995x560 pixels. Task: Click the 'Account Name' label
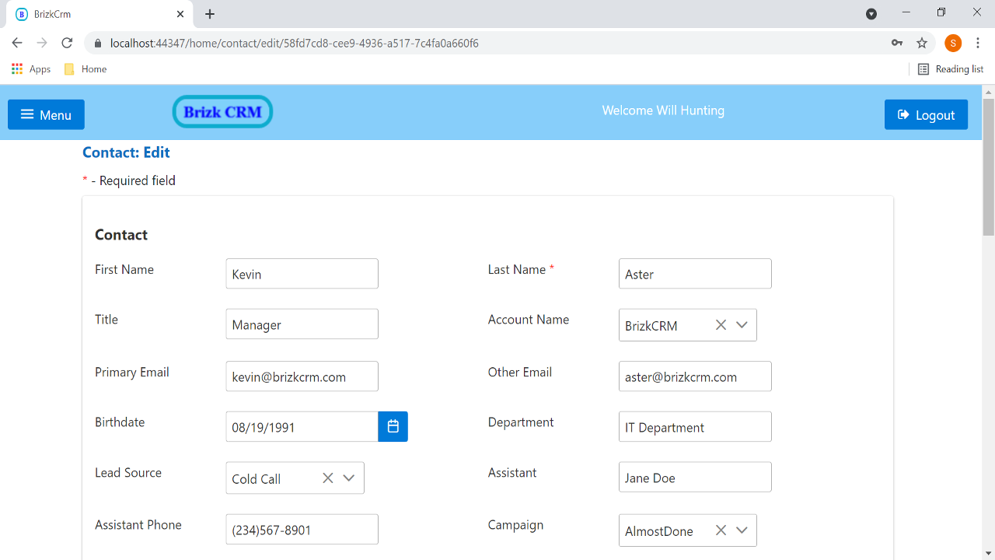click(x=529, y=320)
